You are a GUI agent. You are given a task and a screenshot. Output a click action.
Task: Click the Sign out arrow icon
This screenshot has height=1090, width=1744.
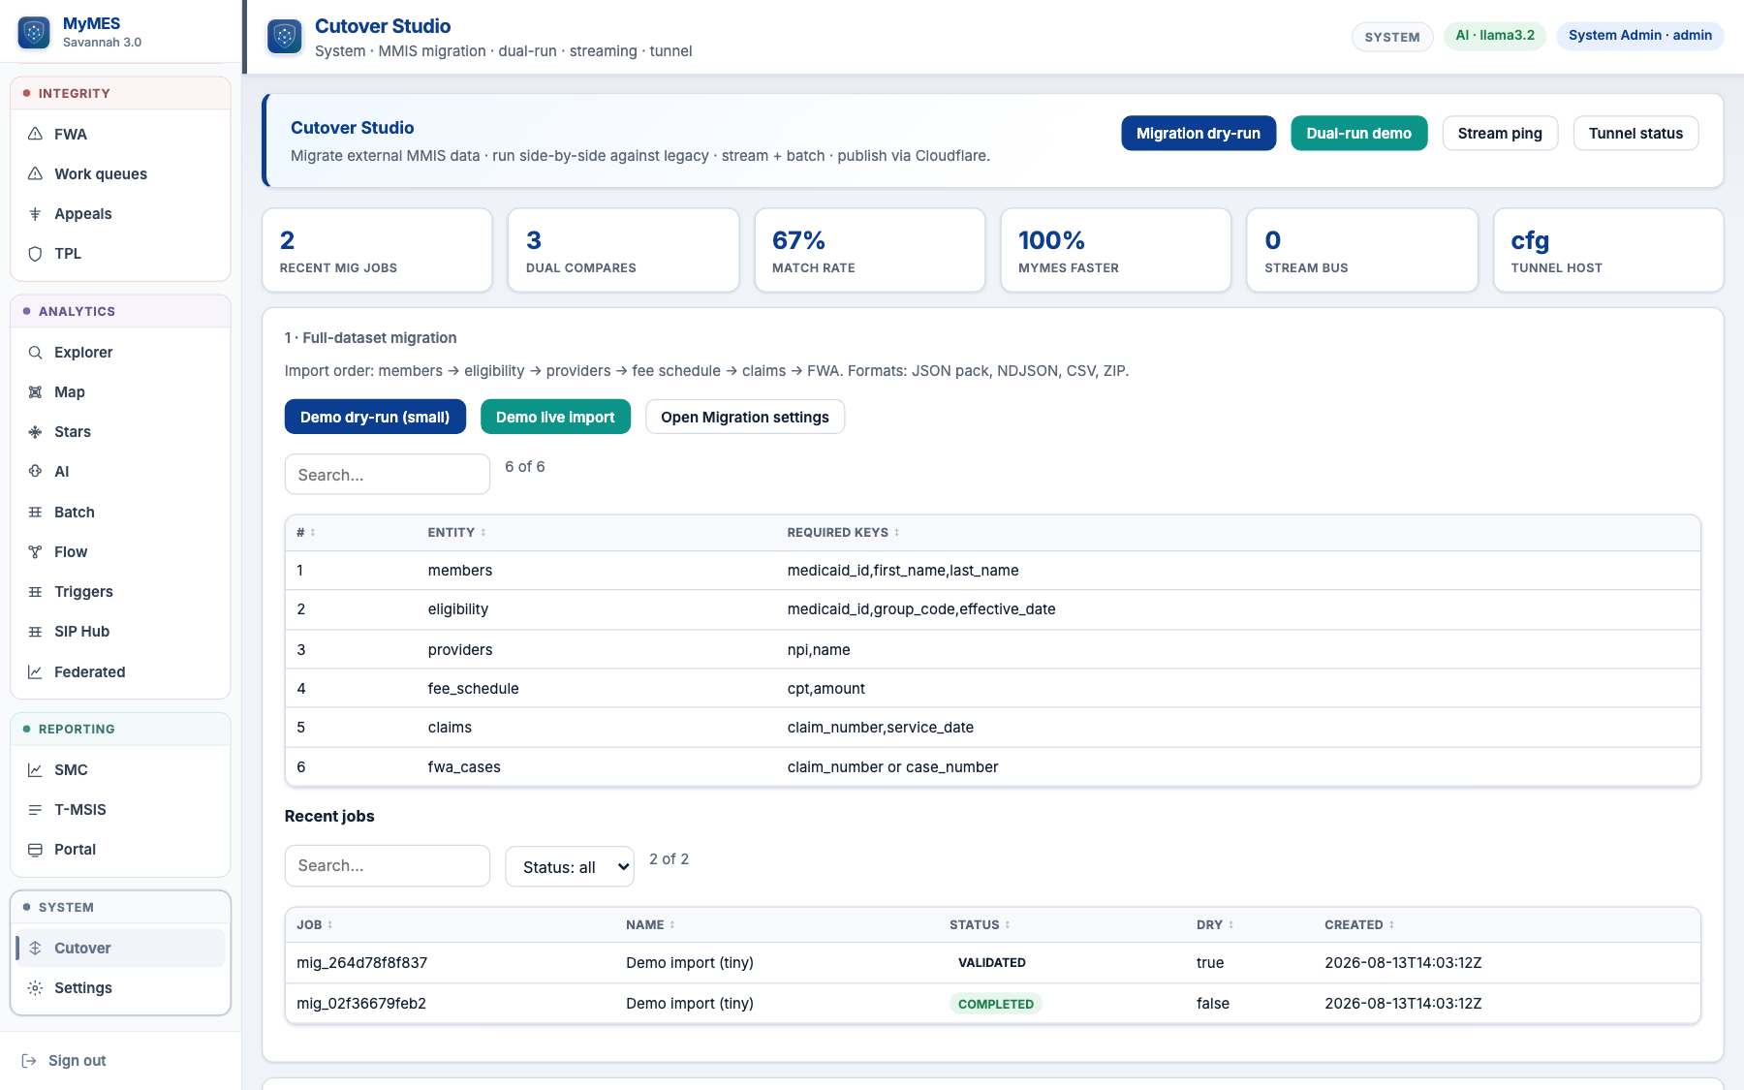(29, 1060)
